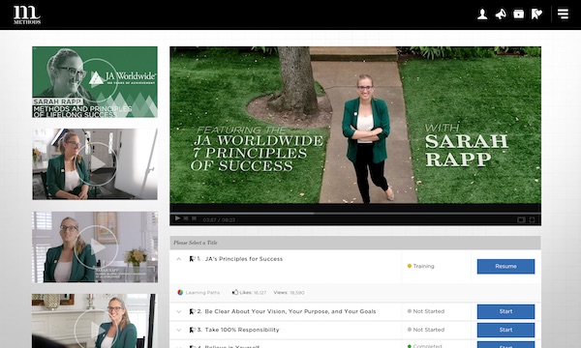Viewport: 581px width, 348px height.
Task: Play second sidebar video with studio light
Action: (x=95, y=164)
